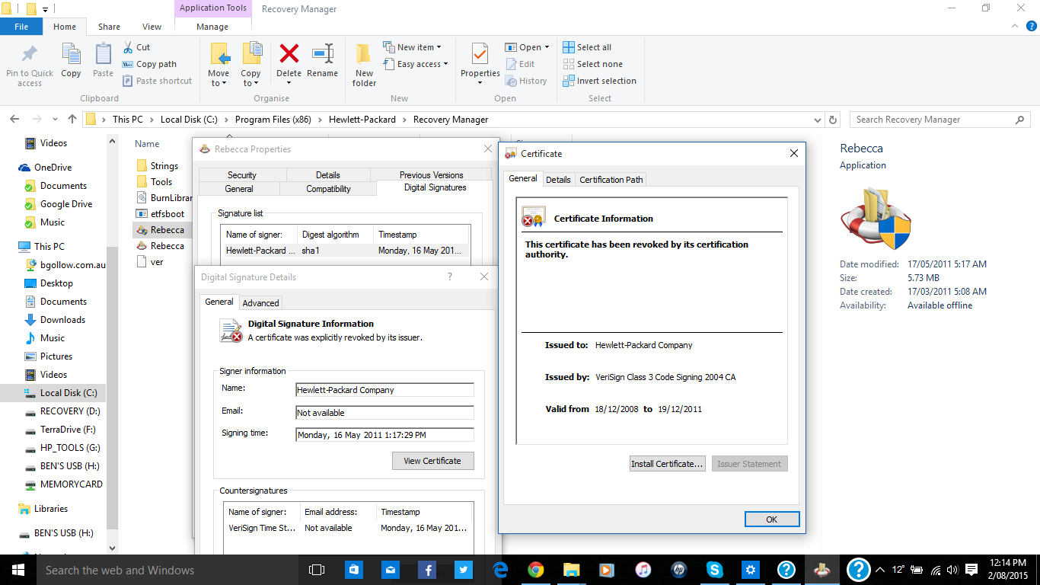Switch to the Share ribbon tab
Image resolution: width=1040 pixels, height=585 pixels.
coord(109,27)
